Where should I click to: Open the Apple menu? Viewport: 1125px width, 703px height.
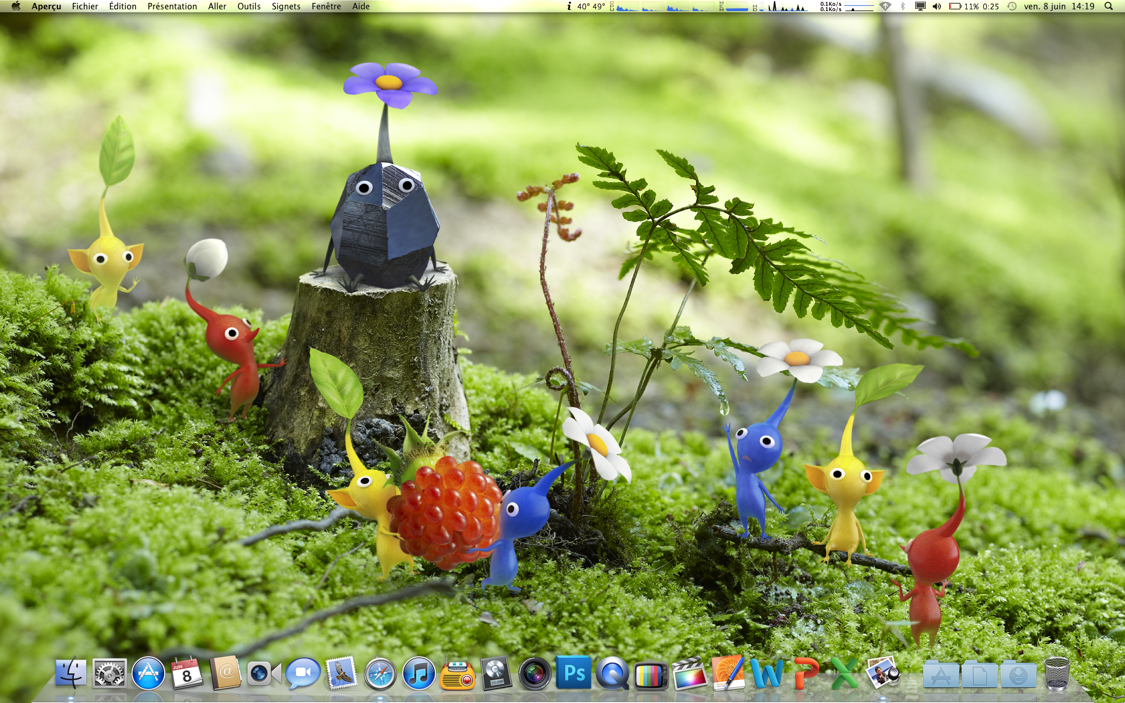pos(16,6)
